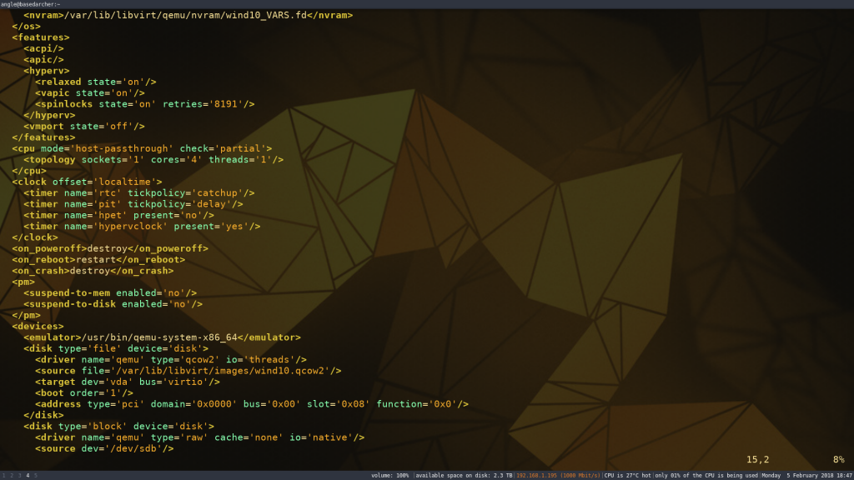854x480 pixels.
Task: Select the active workspace 4 indicator
Action: pos(28,476)
